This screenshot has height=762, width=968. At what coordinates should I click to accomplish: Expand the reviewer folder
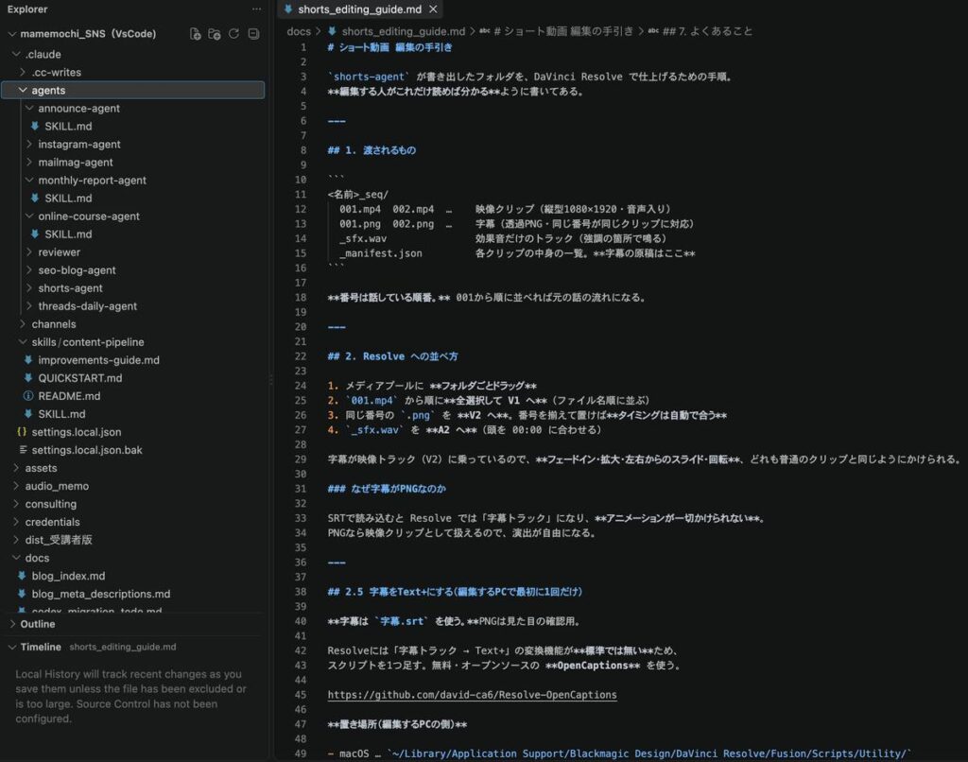(x=29, y=251)
